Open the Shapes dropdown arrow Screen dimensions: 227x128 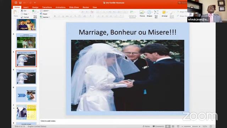pos(152,12)
